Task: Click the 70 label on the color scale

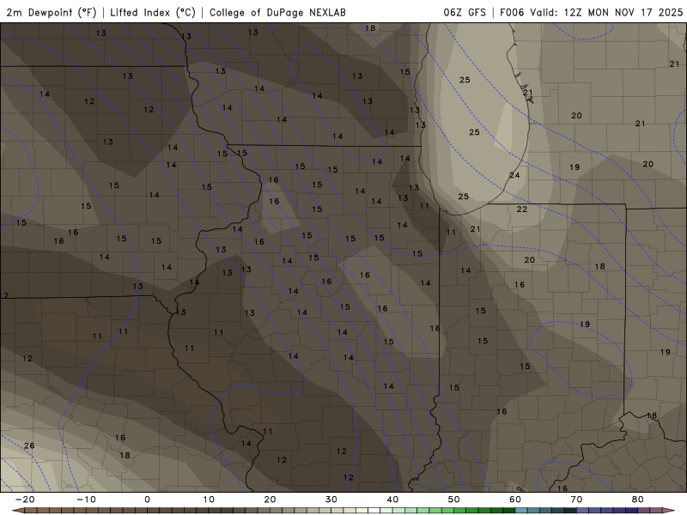Action: [576, 500]
